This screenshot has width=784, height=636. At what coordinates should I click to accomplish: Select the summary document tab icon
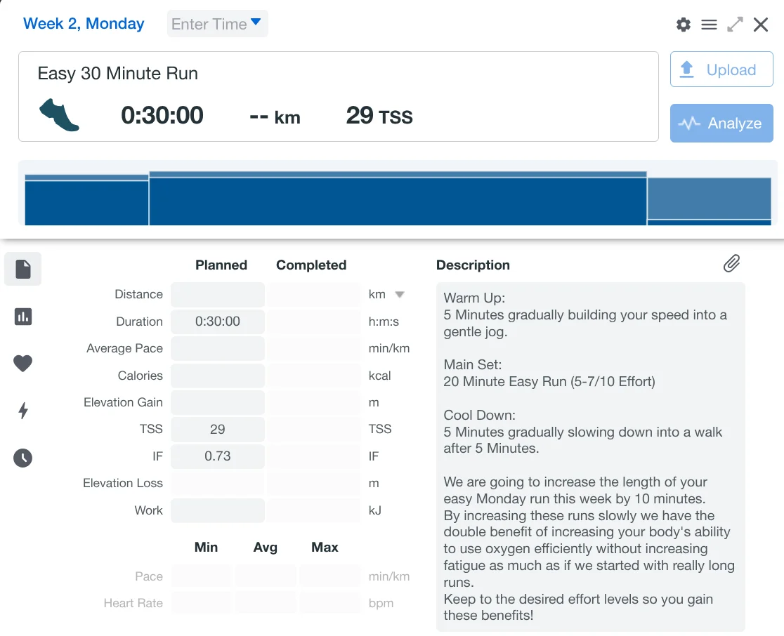(23, 269)
